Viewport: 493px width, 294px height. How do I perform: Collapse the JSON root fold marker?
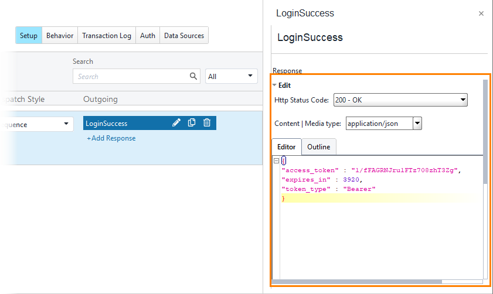pos(276,161)
